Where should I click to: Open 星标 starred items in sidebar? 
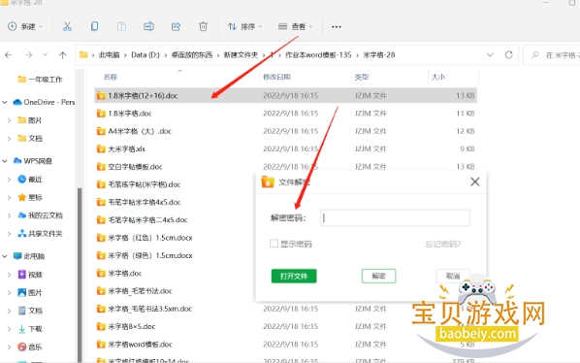pos(30,197)
